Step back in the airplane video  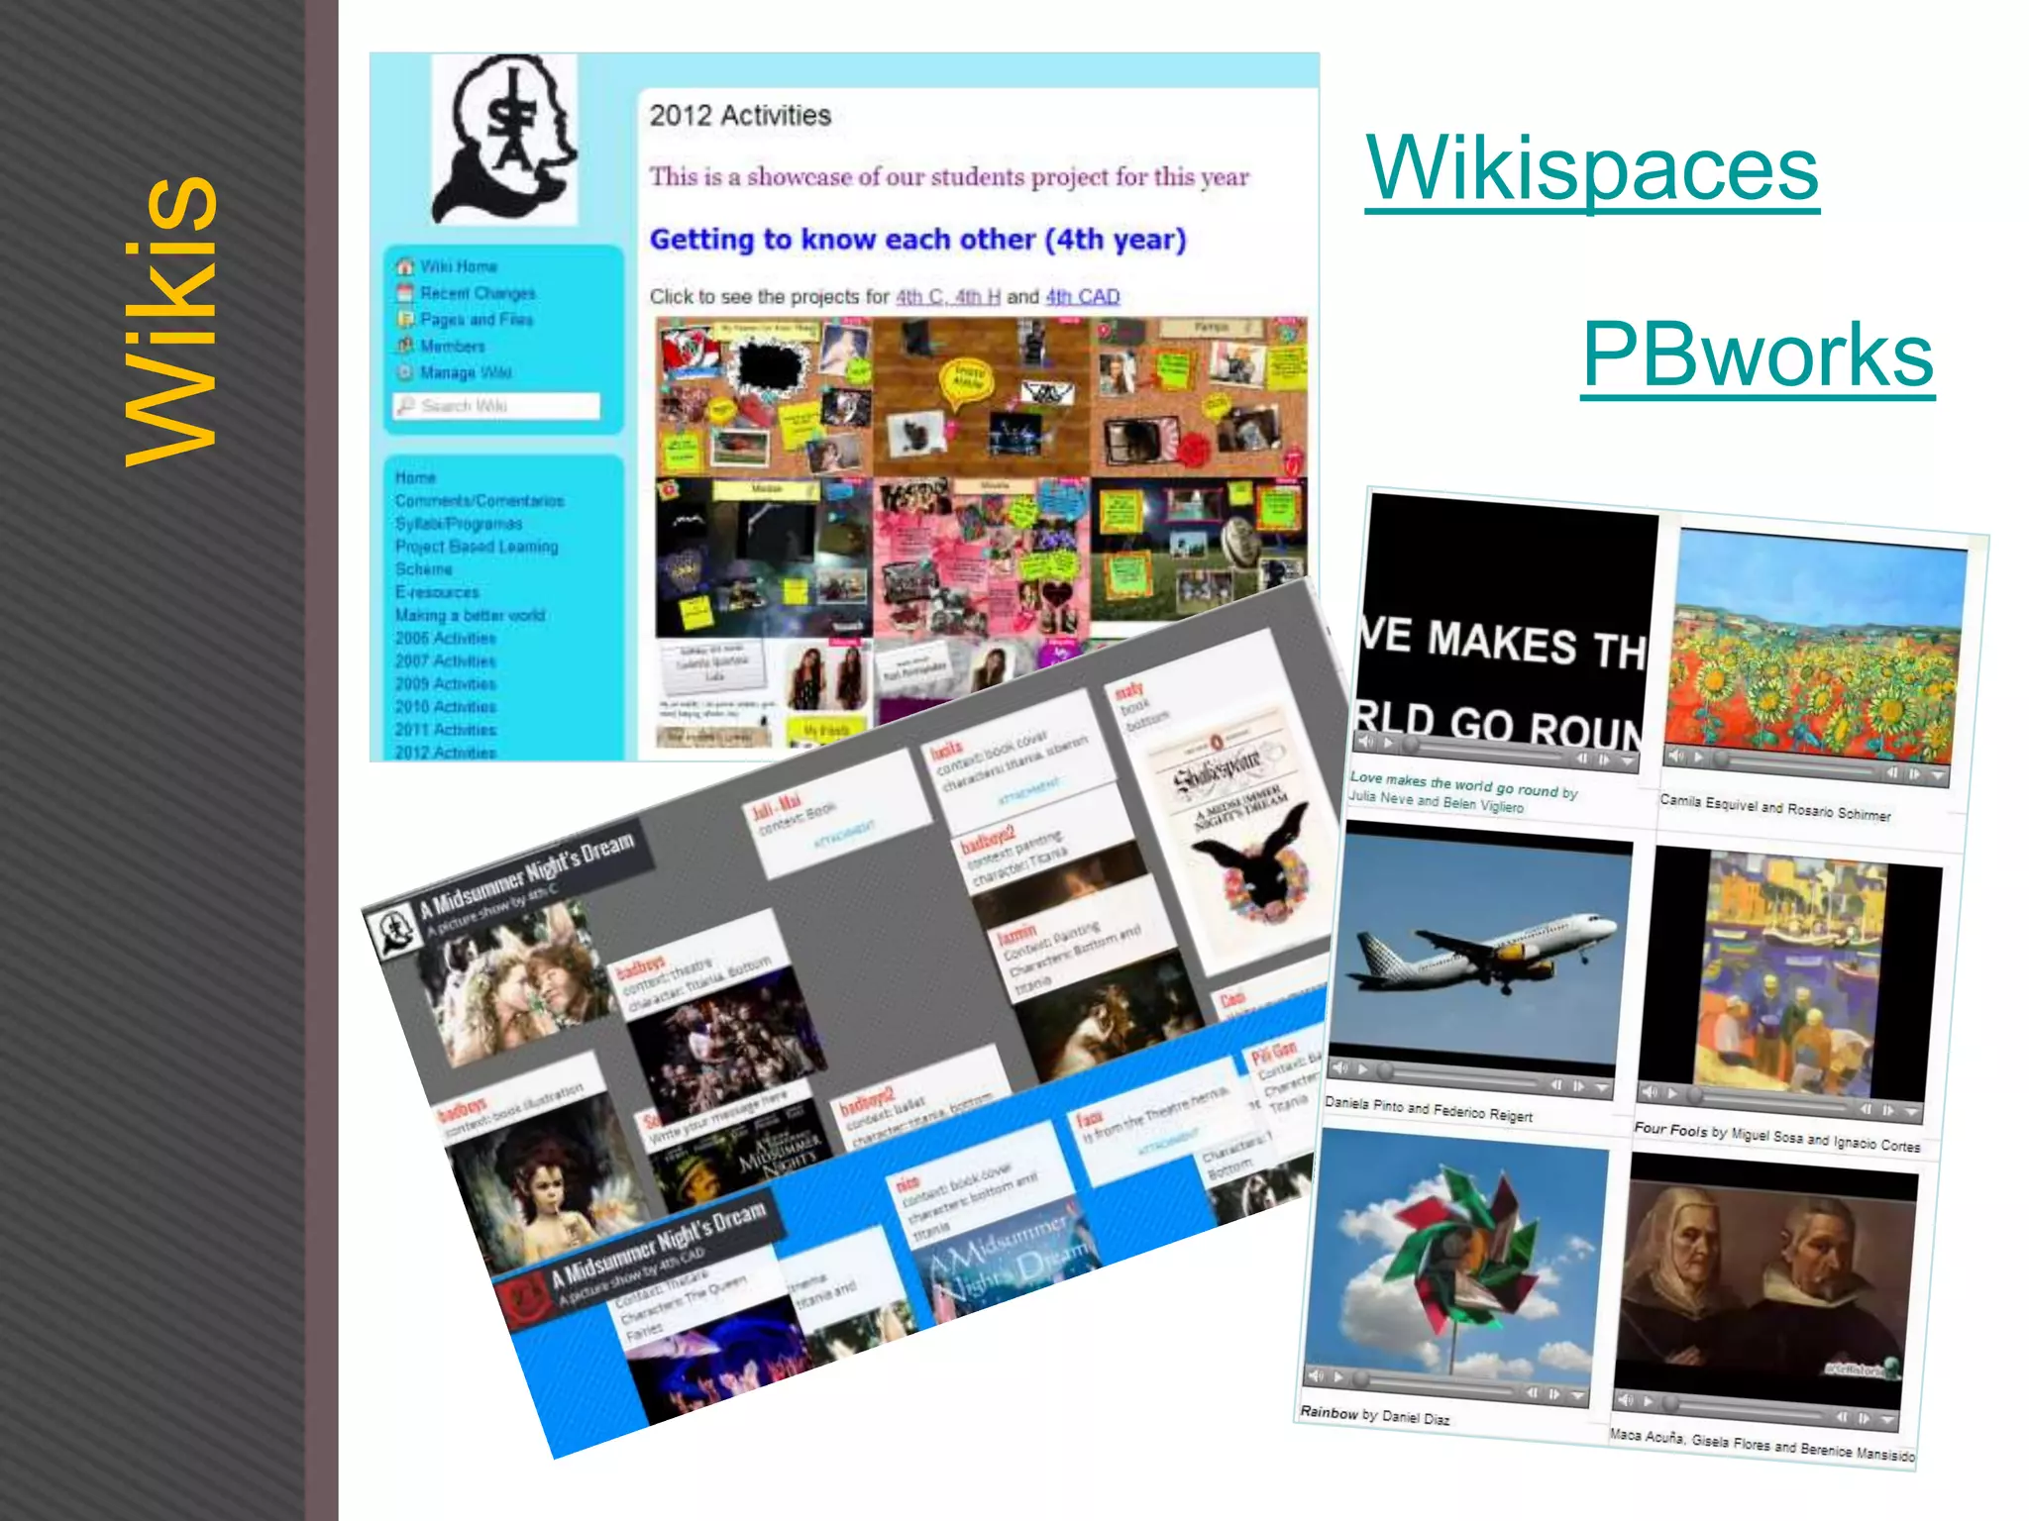1556,1084
